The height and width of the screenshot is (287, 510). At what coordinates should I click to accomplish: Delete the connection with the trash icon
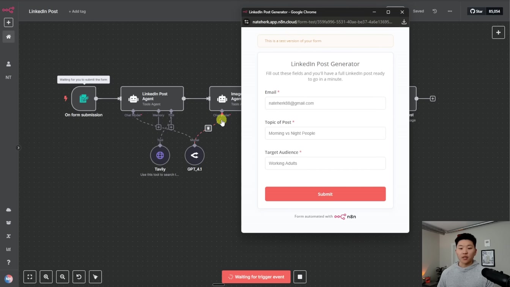point(208,128)
